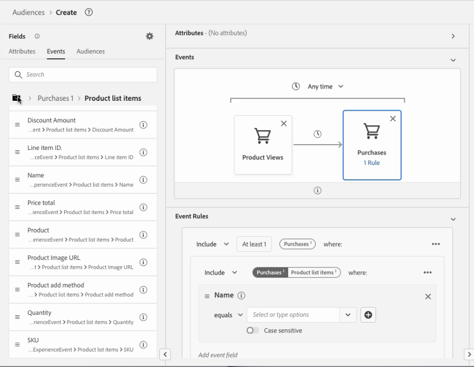Remove the Product Views event card

(x=284, y=124)
